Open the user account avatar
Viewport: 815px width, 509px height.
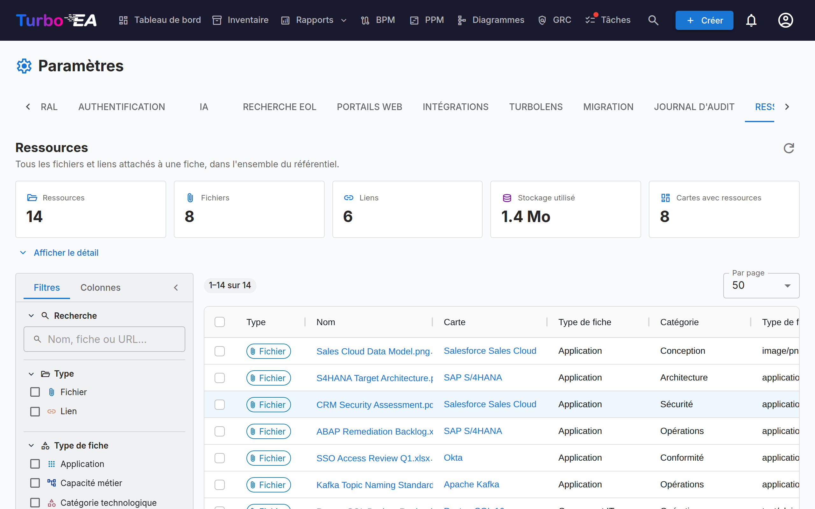tap(785, 20)
